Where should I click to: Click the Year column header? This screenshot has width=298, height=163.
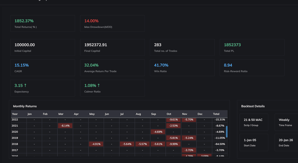(15, 114)
